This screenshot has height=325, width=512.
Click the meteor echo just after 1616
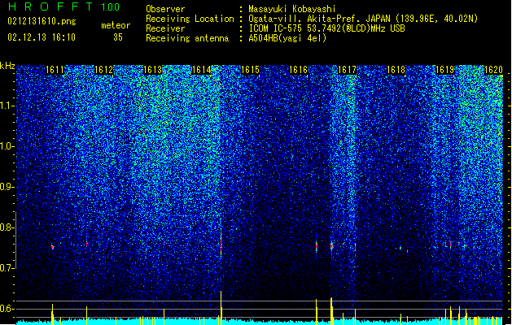317,246
